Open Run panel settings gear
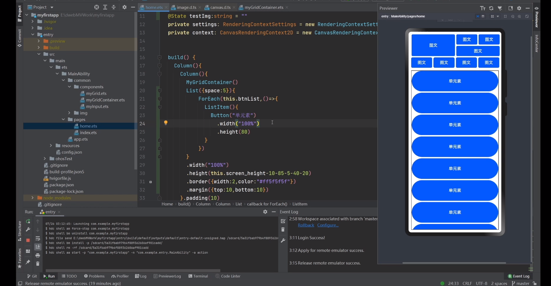 pyautogui.click(x=265, y=212)
